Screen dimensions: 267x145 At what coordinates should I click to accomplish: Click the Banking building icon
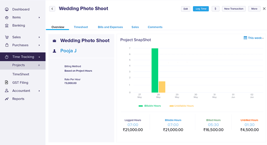coord(7,25)
